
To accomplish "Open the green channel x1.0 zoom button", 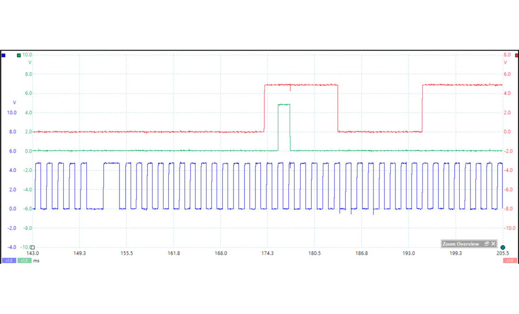I will tap(24, 261).
